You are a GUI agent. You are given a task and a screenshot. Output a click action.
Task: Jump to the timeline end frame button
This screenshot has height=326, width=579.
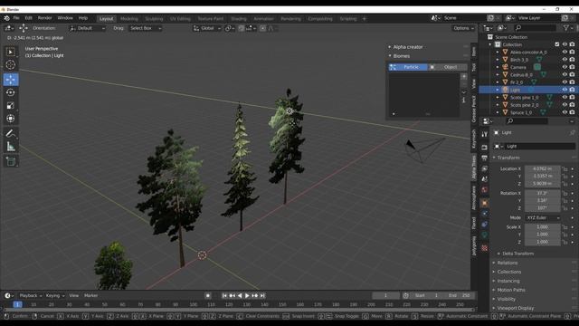(x=262, y=296)
